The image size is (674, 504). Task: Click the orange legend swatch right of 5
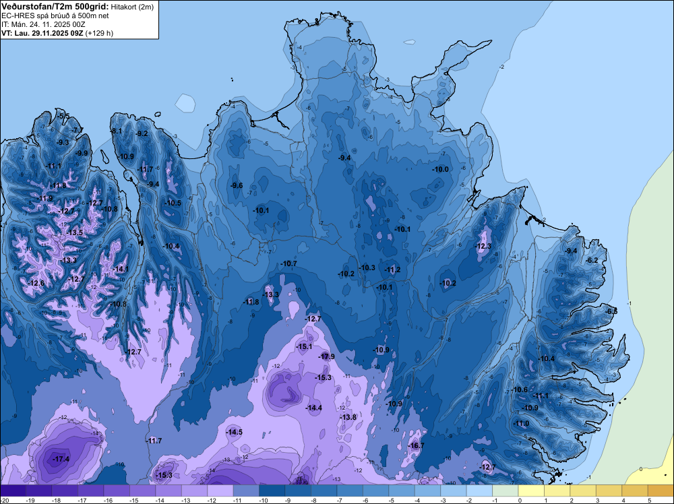[661, 491]
